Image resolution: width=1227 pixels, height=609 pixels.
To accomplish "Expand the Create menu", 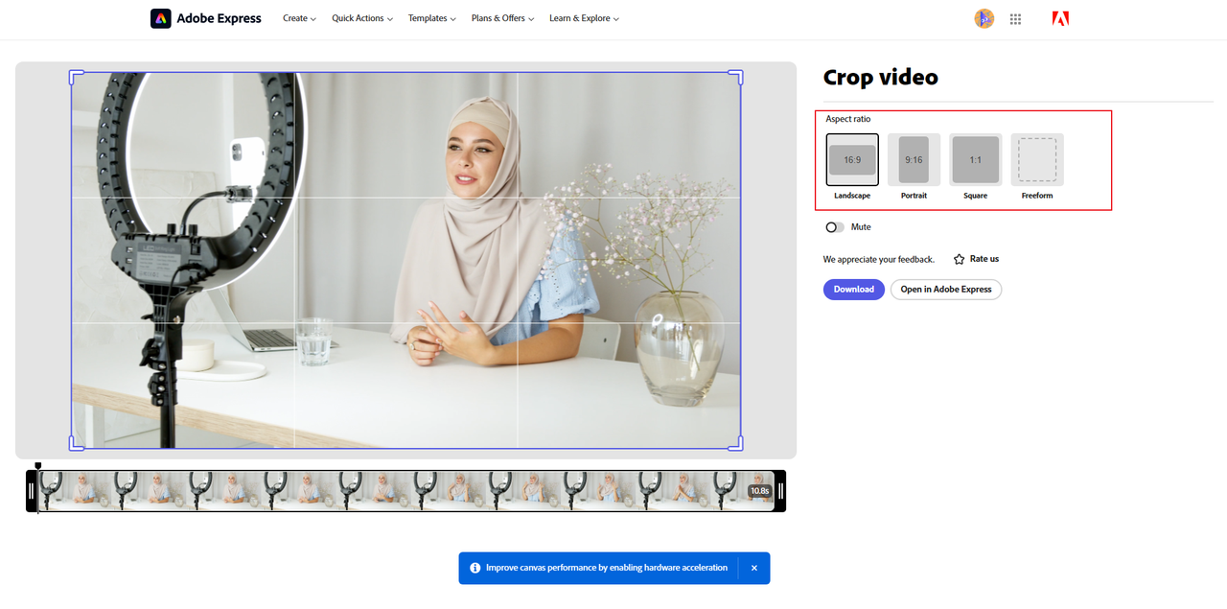I will 299,18.
